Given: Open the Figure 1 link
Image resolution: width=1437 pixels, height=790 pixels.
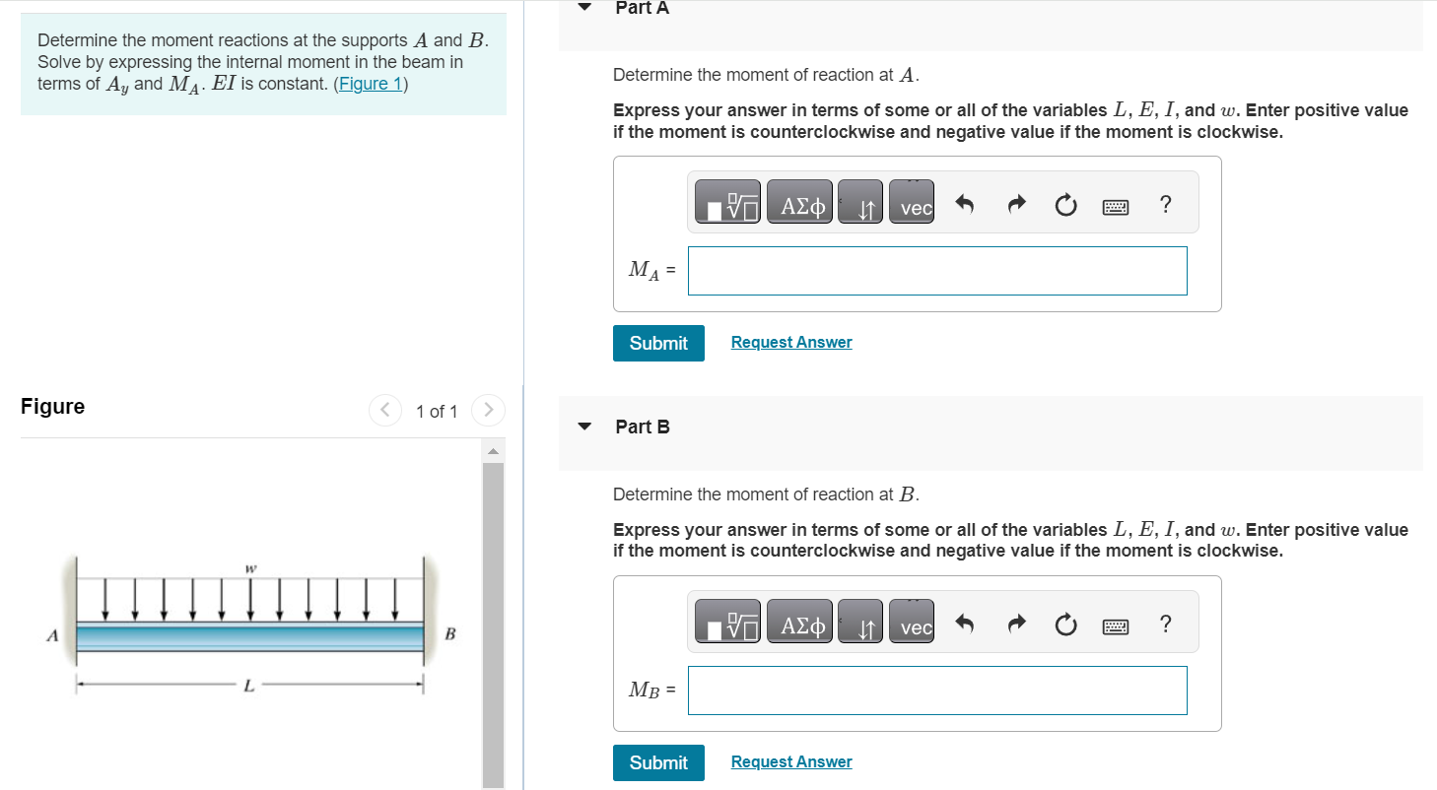Looking at the screenshot, I should [x=370, y=83].
